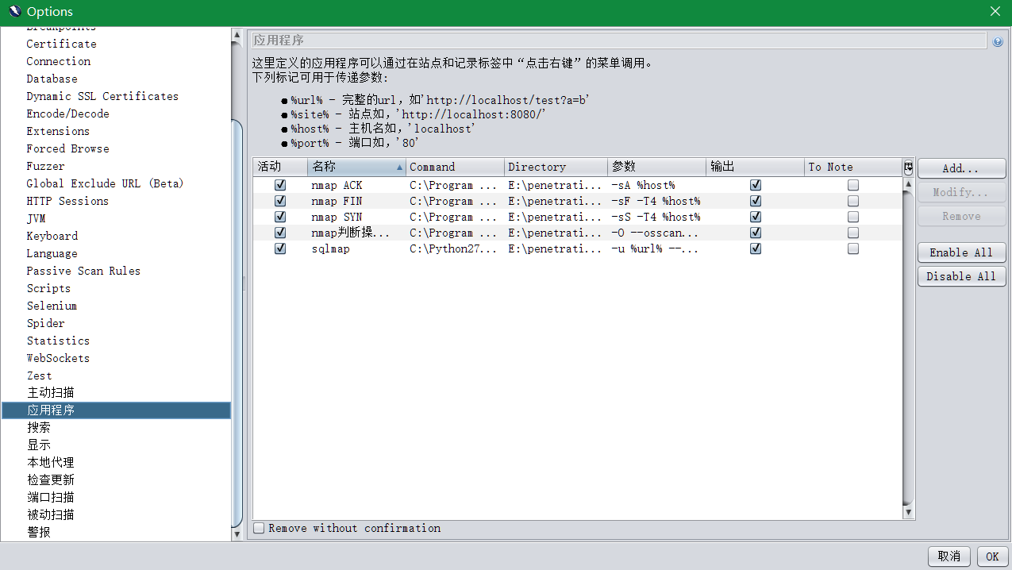
Task: Select Extensions in options tree
Action: point(58,131)
